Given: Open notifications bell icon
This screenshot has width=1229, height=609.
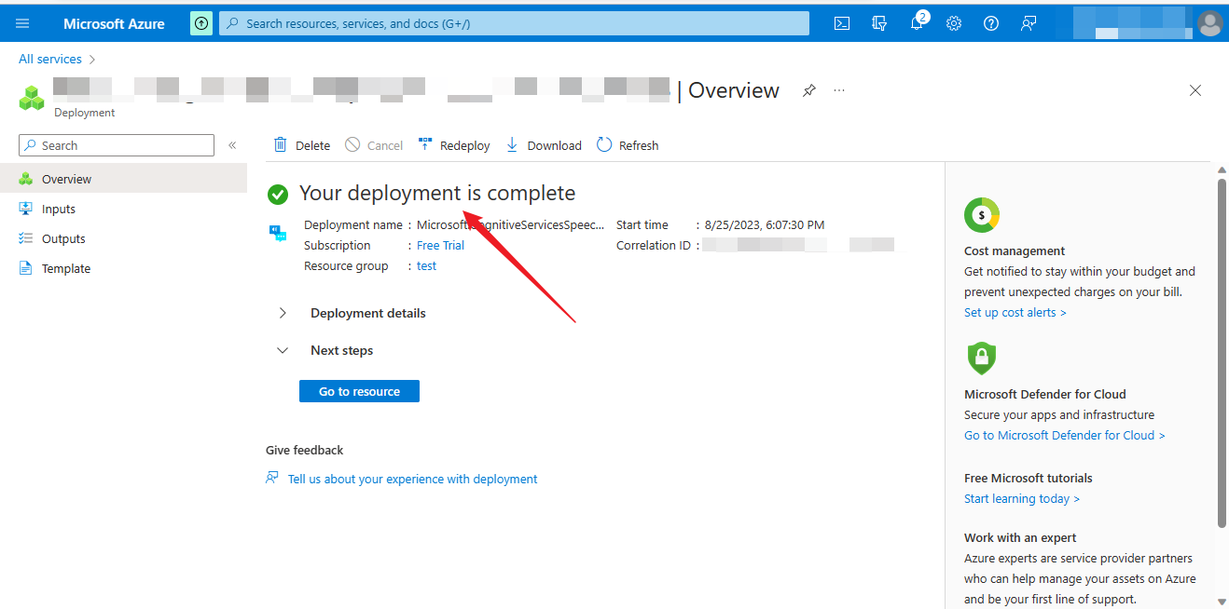Looking at the screenshot, I should click(917, 23).
